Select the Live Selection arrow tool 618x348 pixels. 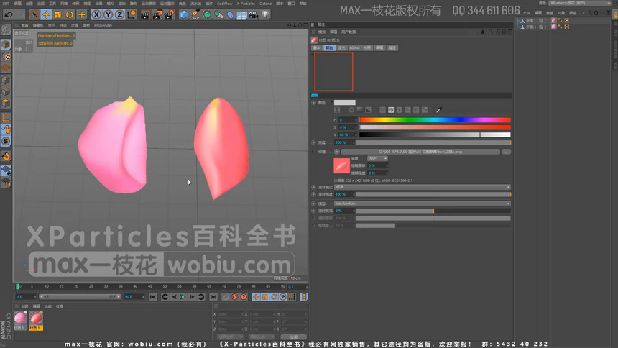click(x=34, y=14)
